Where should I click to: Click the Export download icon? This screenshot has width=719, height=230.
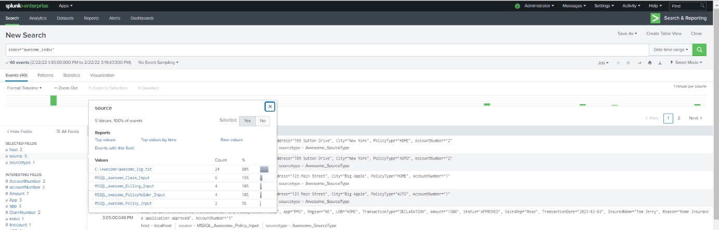point(660,62)
